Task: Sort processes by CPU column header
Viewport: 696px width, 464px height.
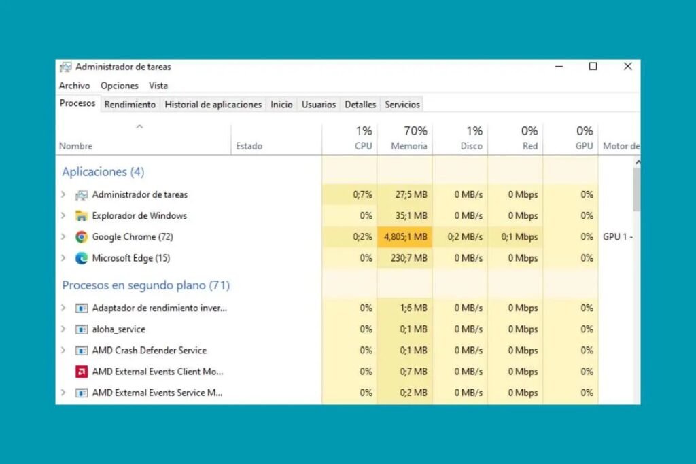Action: [364, 146]
